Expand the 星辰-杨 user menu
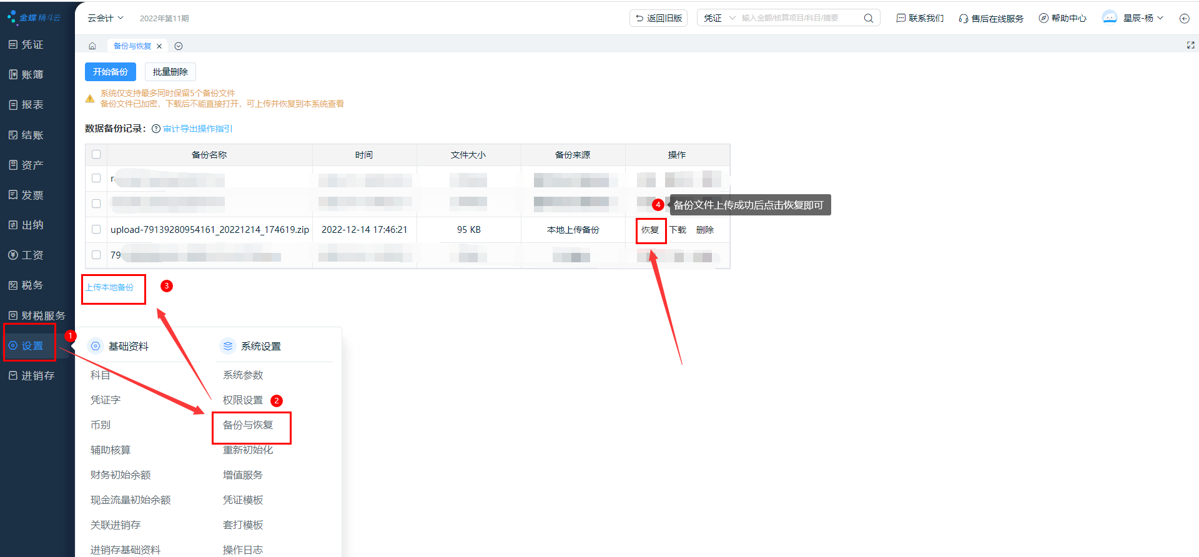The height and width of the screenshot is (557, 1199). pos(1143,18)
